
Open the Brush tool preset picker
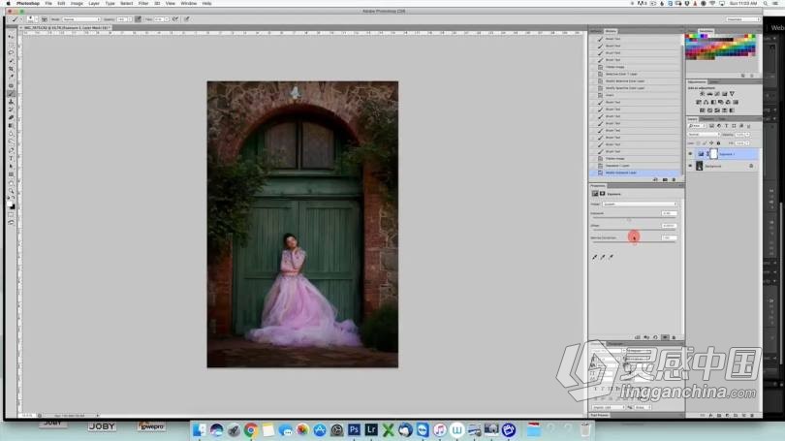click(16, 19)
